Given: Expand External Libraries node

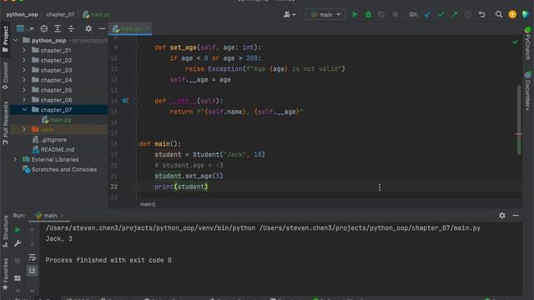Looking at the screenshot, I should coord(15,159).
